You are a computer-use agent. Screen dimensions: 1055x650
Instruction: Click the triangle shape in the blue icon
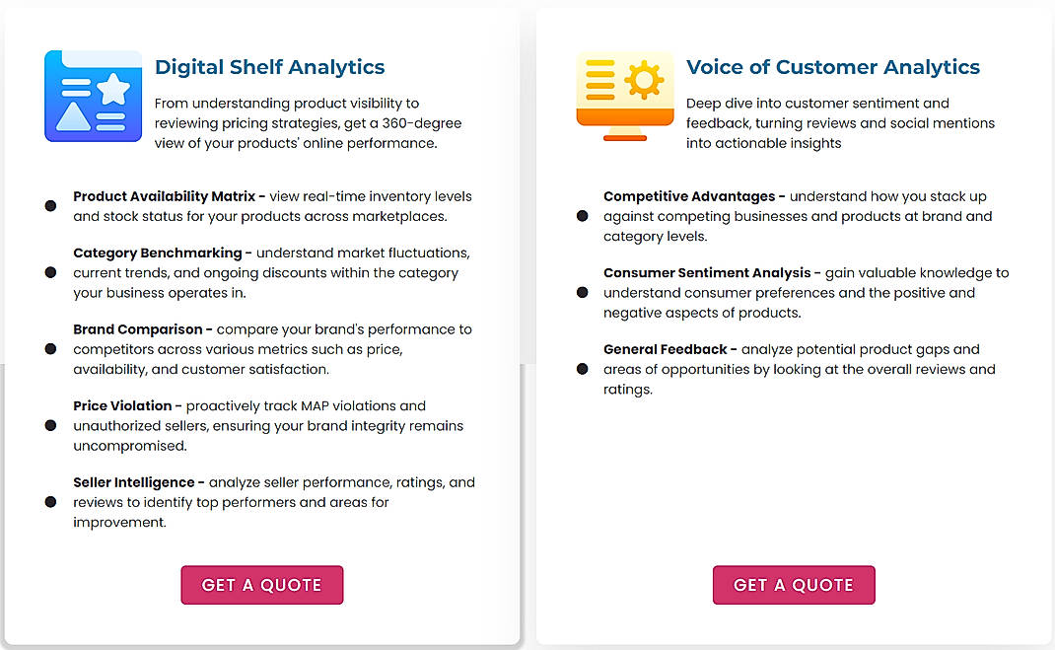pos(74,116)
